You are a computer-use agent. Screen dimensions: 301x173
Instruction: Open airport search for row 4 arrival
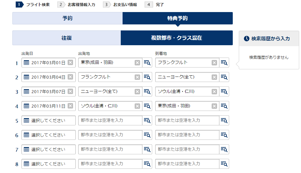[224, 106]
